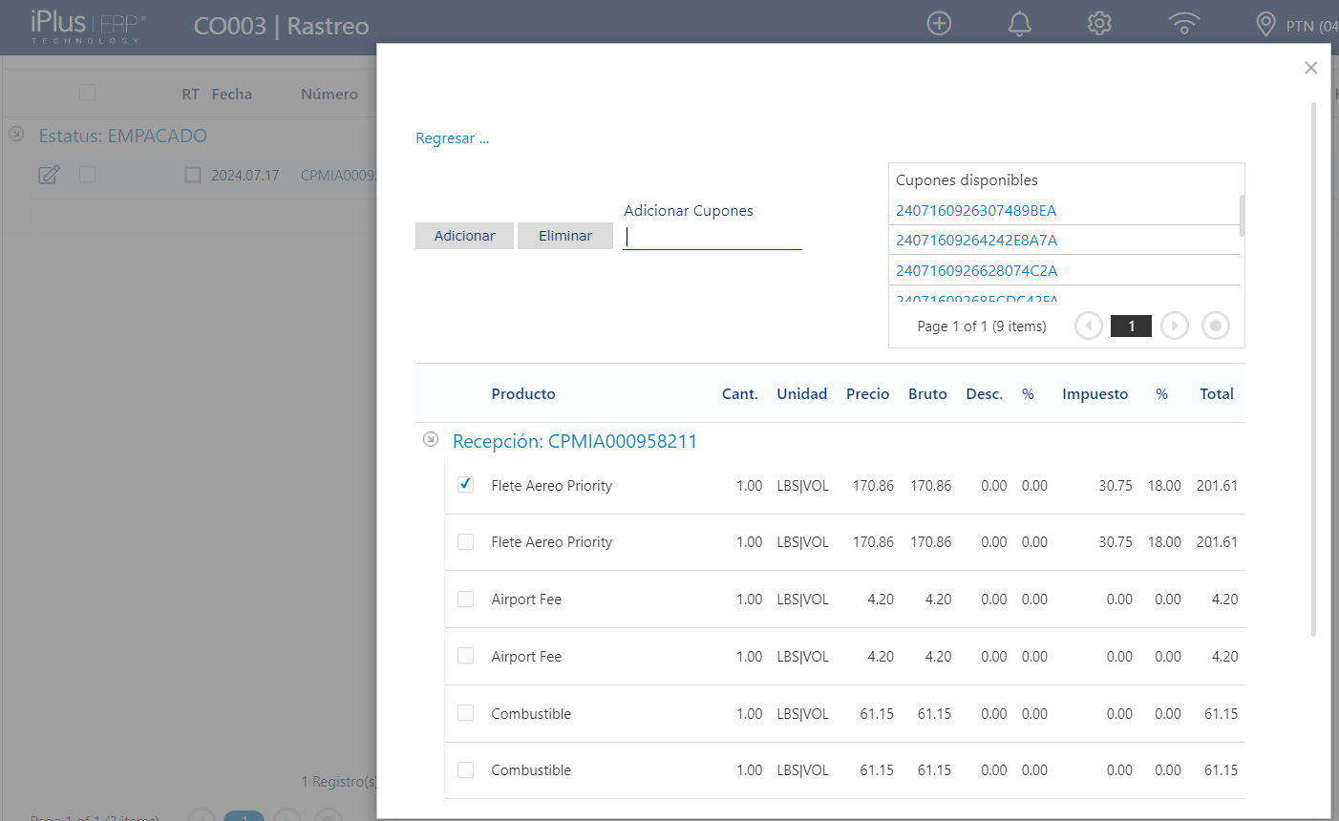Toggle the select-all checkbox in background grid header
This screenshot has width=1339, height=821.
(x=87, y=93)
